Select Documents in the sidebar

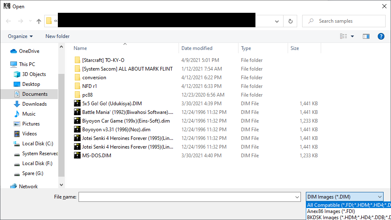[x=29, y=94]
